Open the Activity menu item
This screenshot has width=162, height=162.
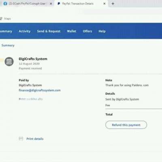click(x=25, y=31)
